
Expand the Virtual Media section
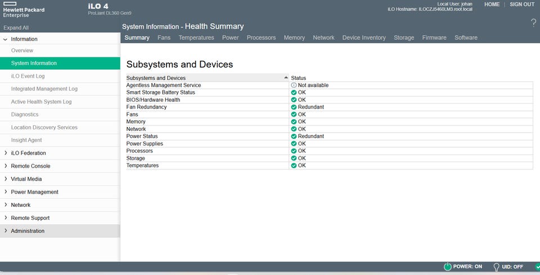[x=6, y=179]
